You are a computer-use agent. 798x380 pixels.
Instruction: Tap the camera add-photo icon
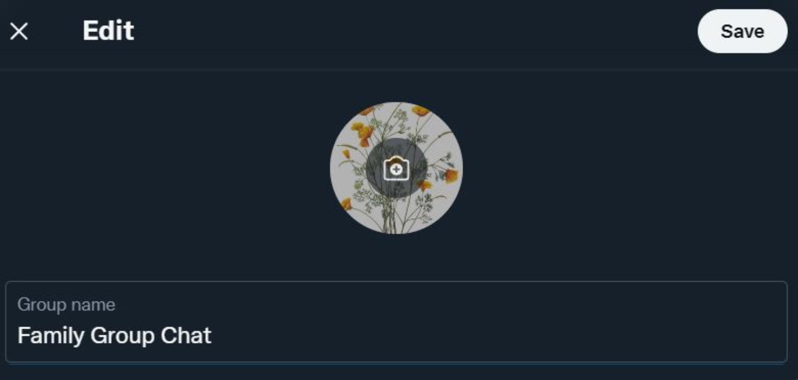(x=396, y=168)
